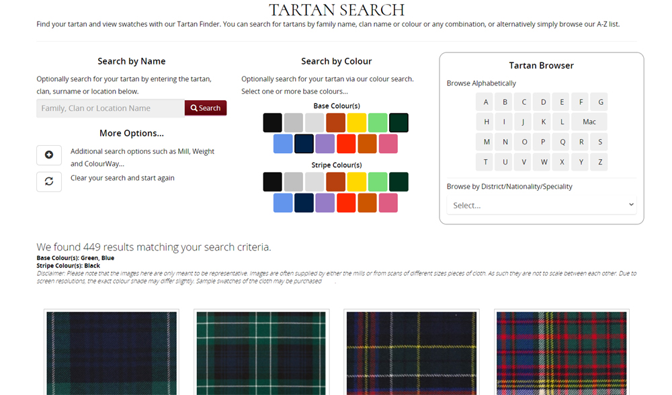Click the Search button with magnifier
Viewport: 672px width, 395px height.
click(x=206, y=108)
